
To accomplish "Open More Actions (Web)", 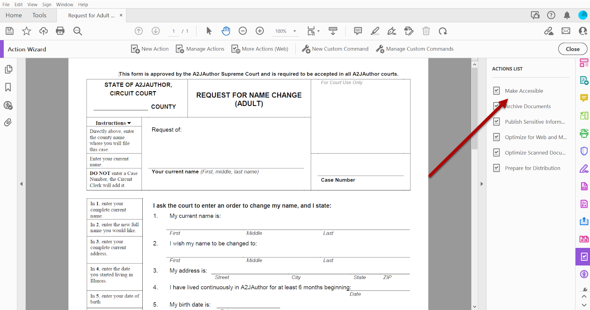I will 260,49.
